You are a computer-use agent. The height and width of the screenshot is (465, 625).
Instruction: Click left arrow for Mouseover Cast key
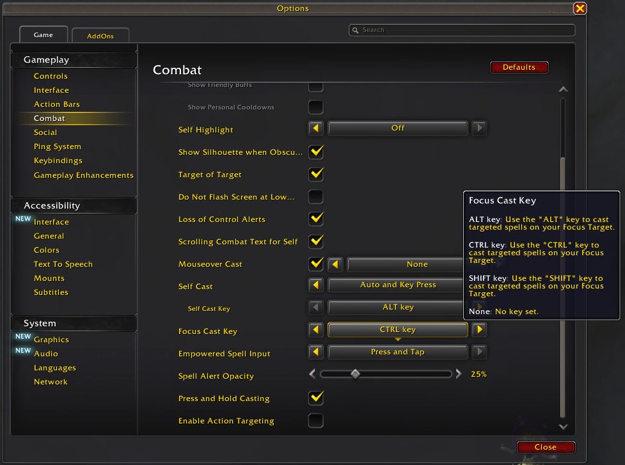(335, 264)
